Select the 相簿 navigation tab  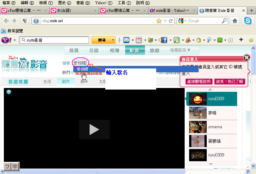tap(114, 50)
